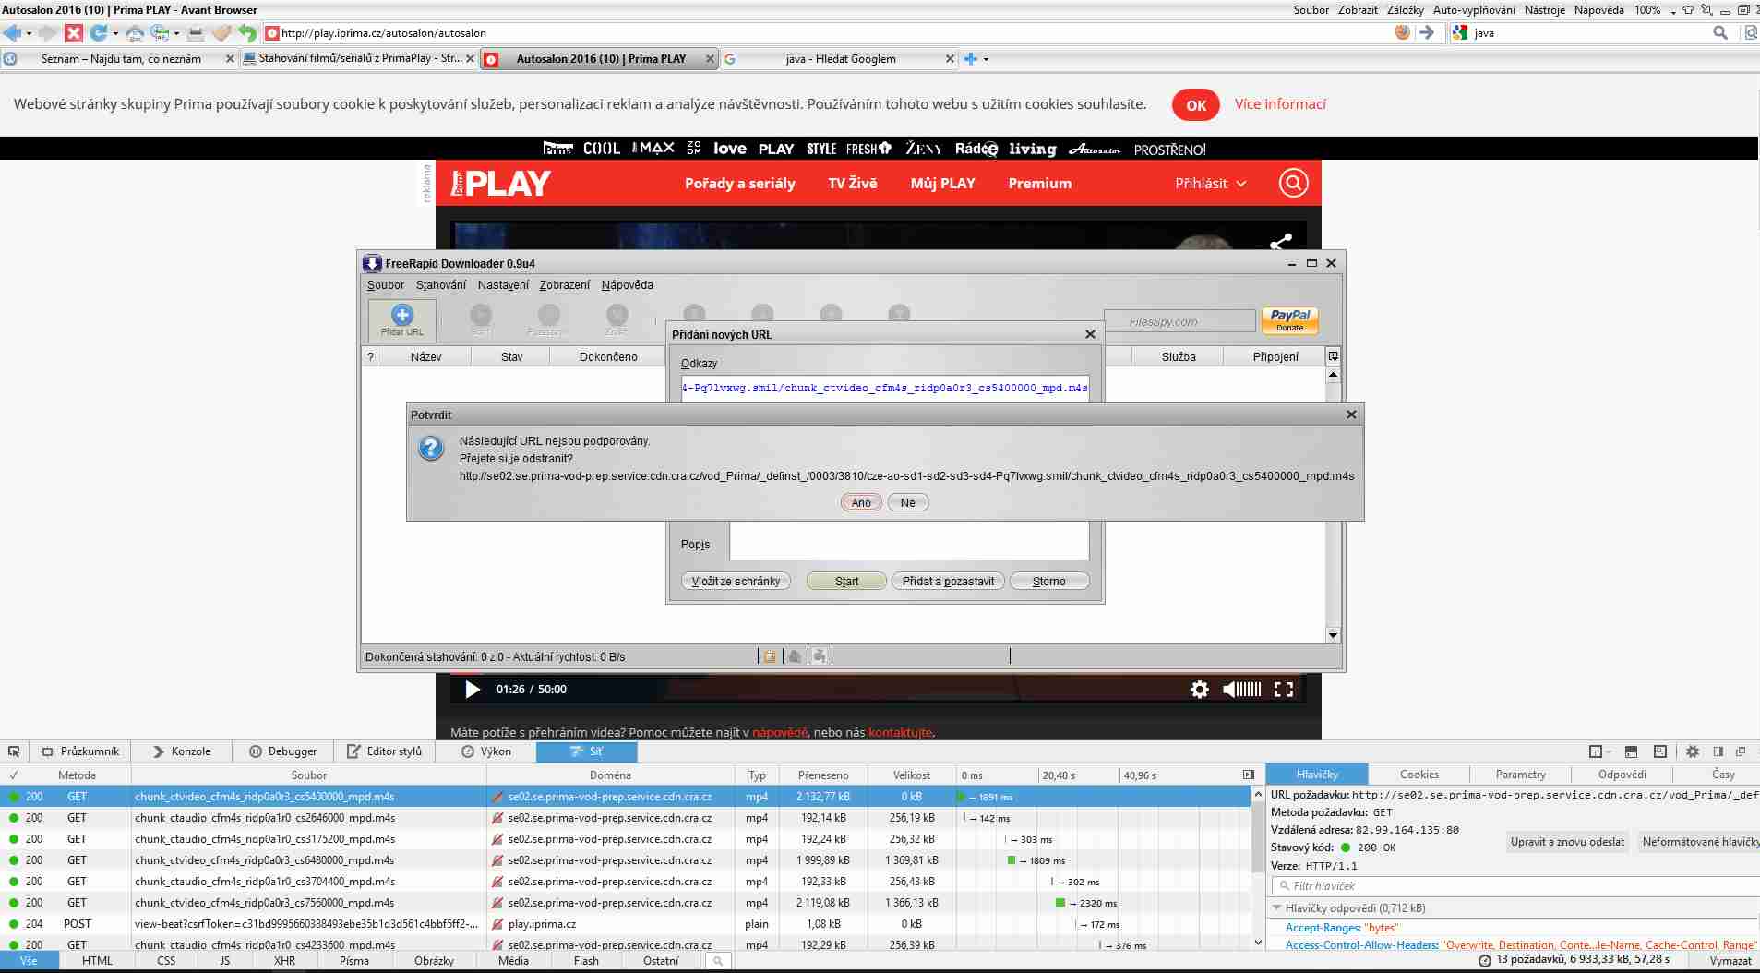
Task: Click the search icon next to Ostatní filter
Action: pyautogui.click(x=718, y=961)
